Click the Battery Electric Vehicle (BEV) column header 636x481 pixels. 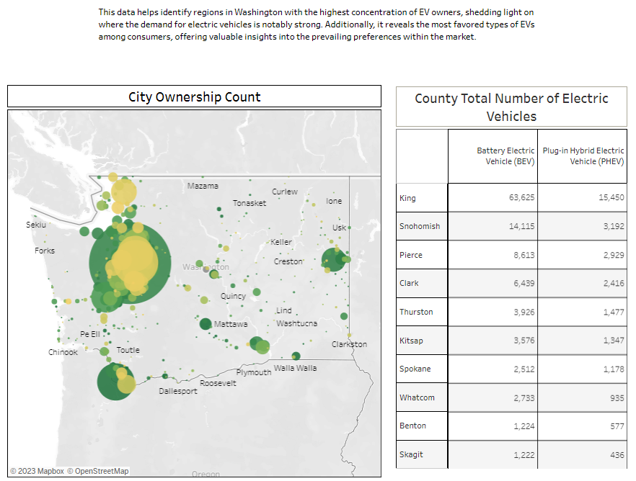coord(505,156)
